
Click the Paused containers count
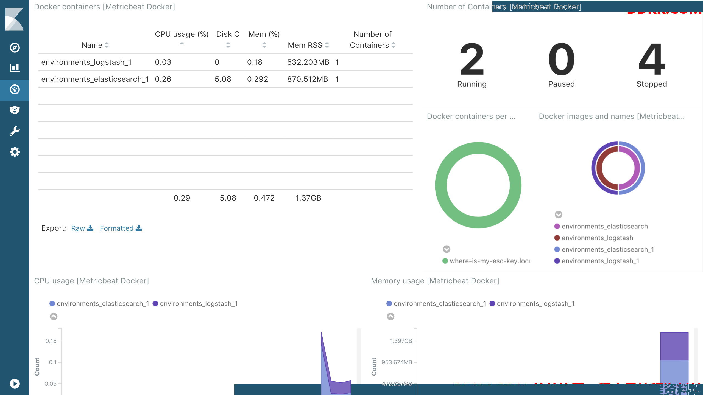click(561, 59)
